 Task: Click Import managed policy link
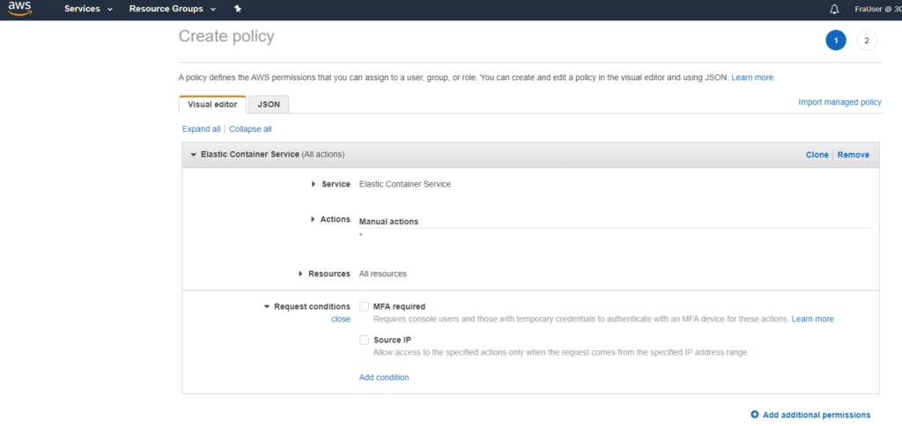tap(839, 102)
